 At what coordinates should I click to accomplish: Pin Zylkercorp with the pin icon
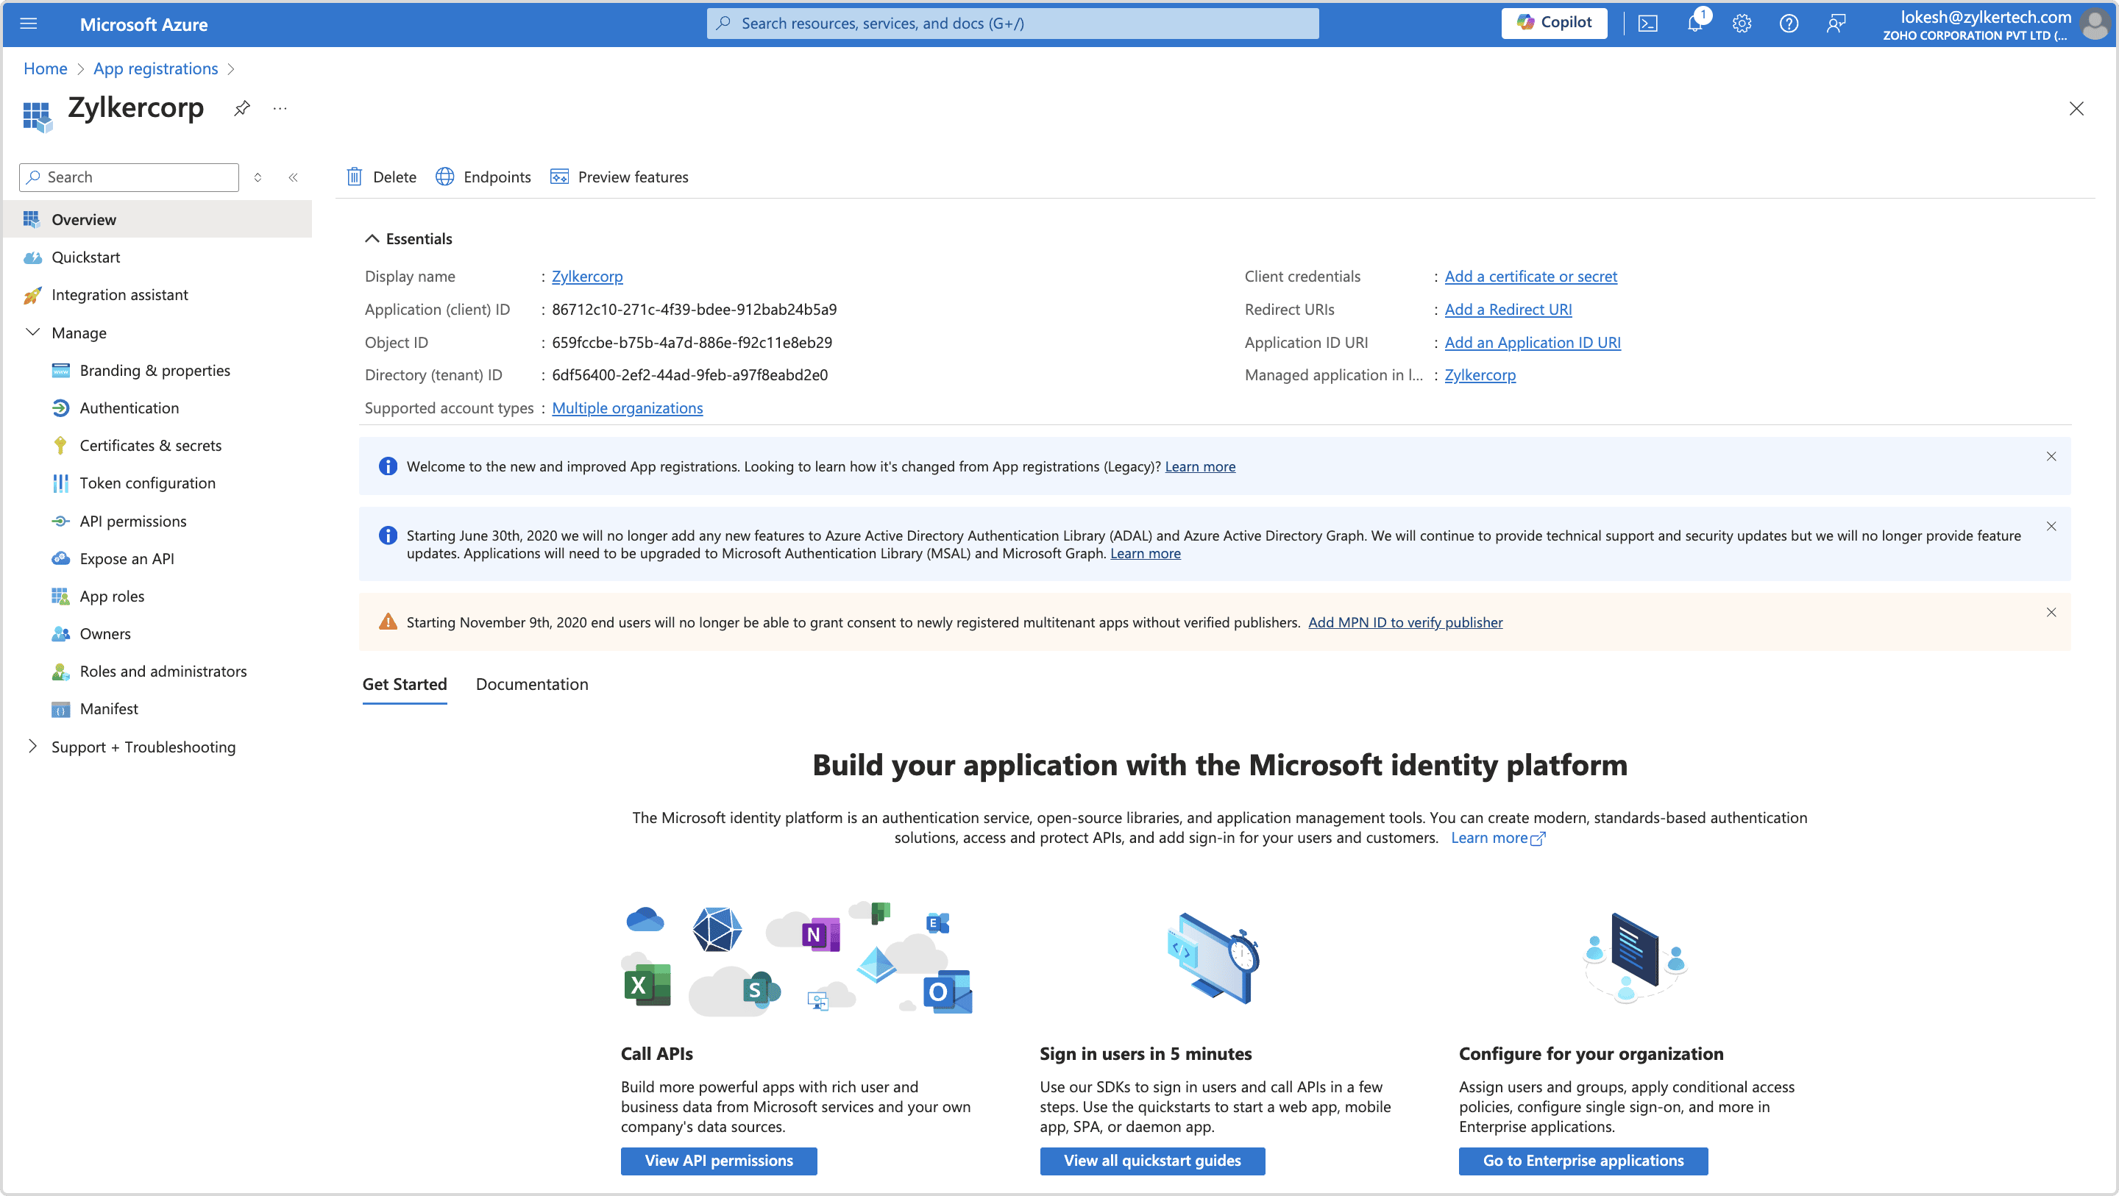pyautogui.click(x=242, y=109)
